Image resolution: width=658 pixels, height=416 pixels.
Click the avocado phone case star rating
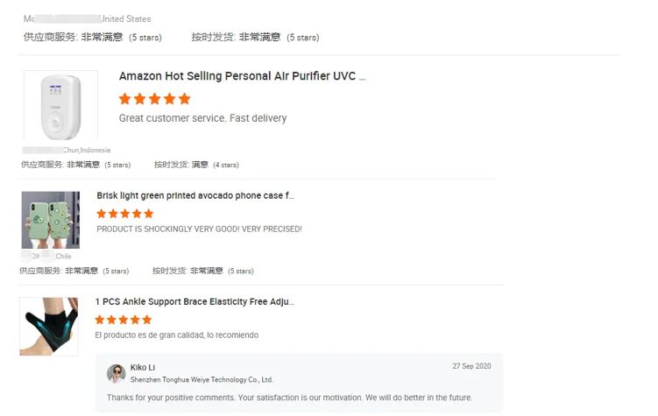[x=124, y=213]
